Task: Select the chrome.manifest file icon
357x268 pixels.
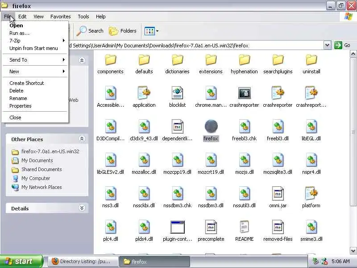Action: point(211,93)
